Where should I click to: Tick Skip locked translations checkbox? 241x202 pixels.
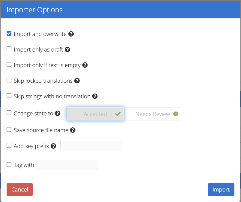point(9,80)
